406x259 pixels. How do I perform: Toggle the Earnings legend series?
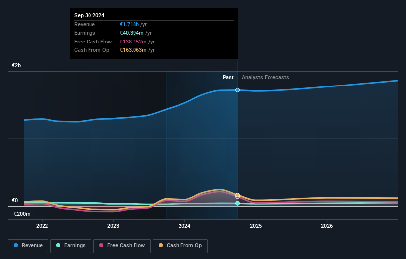71,246
